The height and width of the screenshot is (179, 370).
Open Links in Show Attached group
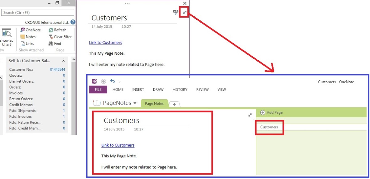(27, 44)
